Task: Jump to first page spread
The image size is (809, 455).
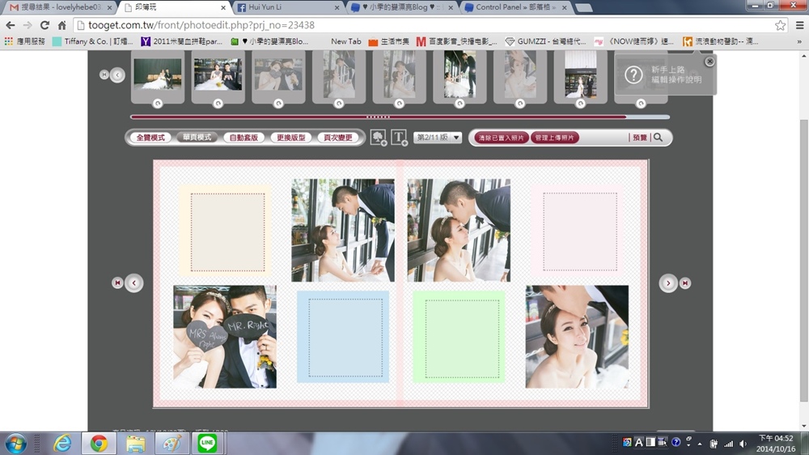Action: click(117, 283)
